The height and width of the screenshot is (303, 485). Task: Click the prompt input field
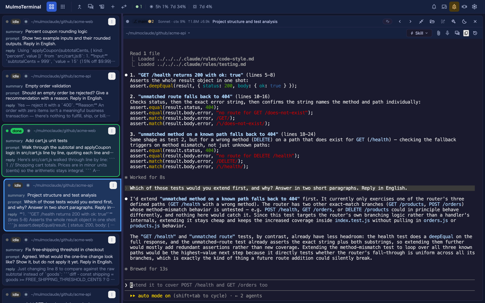(x=300, y=285)
